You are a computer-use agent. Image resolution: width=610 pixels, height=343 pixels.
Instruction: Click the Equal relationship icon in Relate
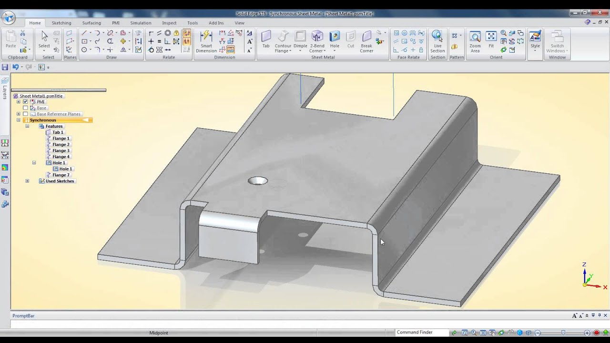(x=159, y=41)
